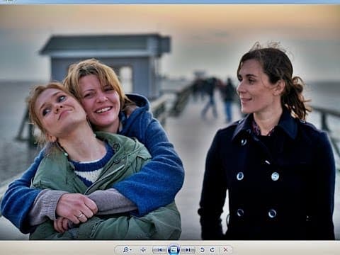340x255 pixels.
Task: Delete the photo with the red X
Action: tap(225, 249)
